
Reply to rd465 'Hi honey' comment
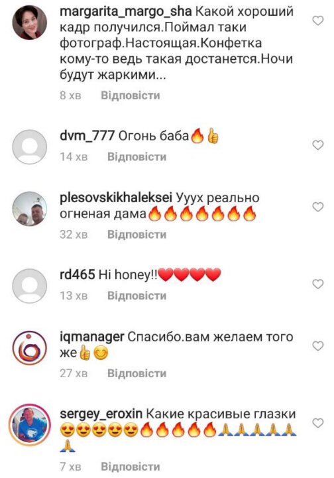(x=137, y=296)
